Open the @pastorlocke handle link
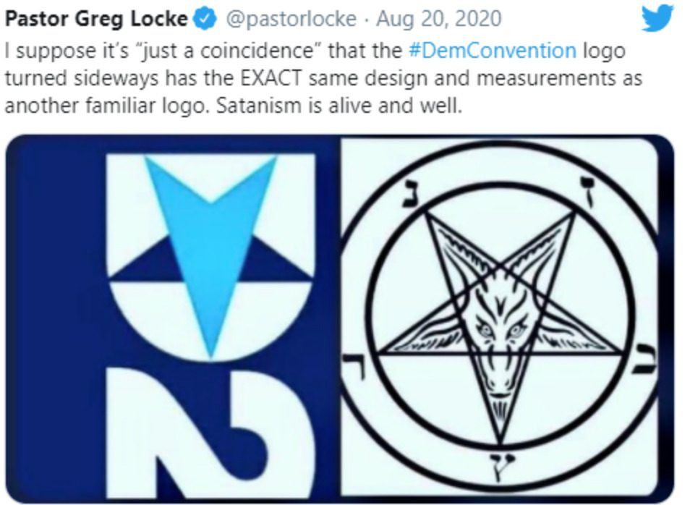The height and width of the screenshot is (505, 690). 291,19
